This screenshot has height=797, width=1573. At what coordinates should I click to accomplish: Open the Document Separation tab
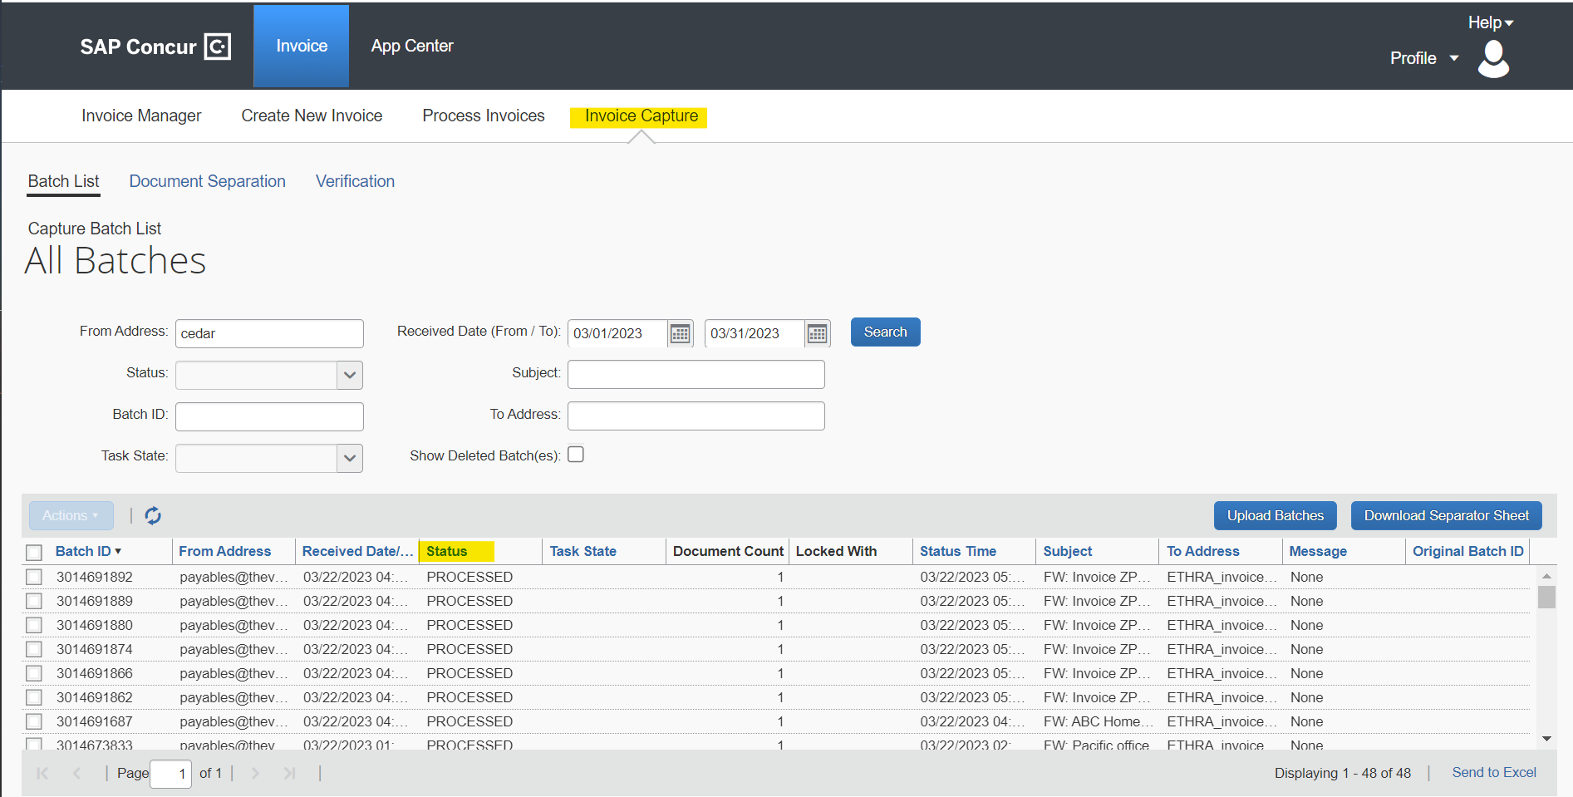[x=207, y=182]
